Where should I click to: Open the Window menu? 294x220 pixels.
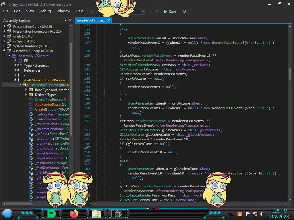pos(63,11)
